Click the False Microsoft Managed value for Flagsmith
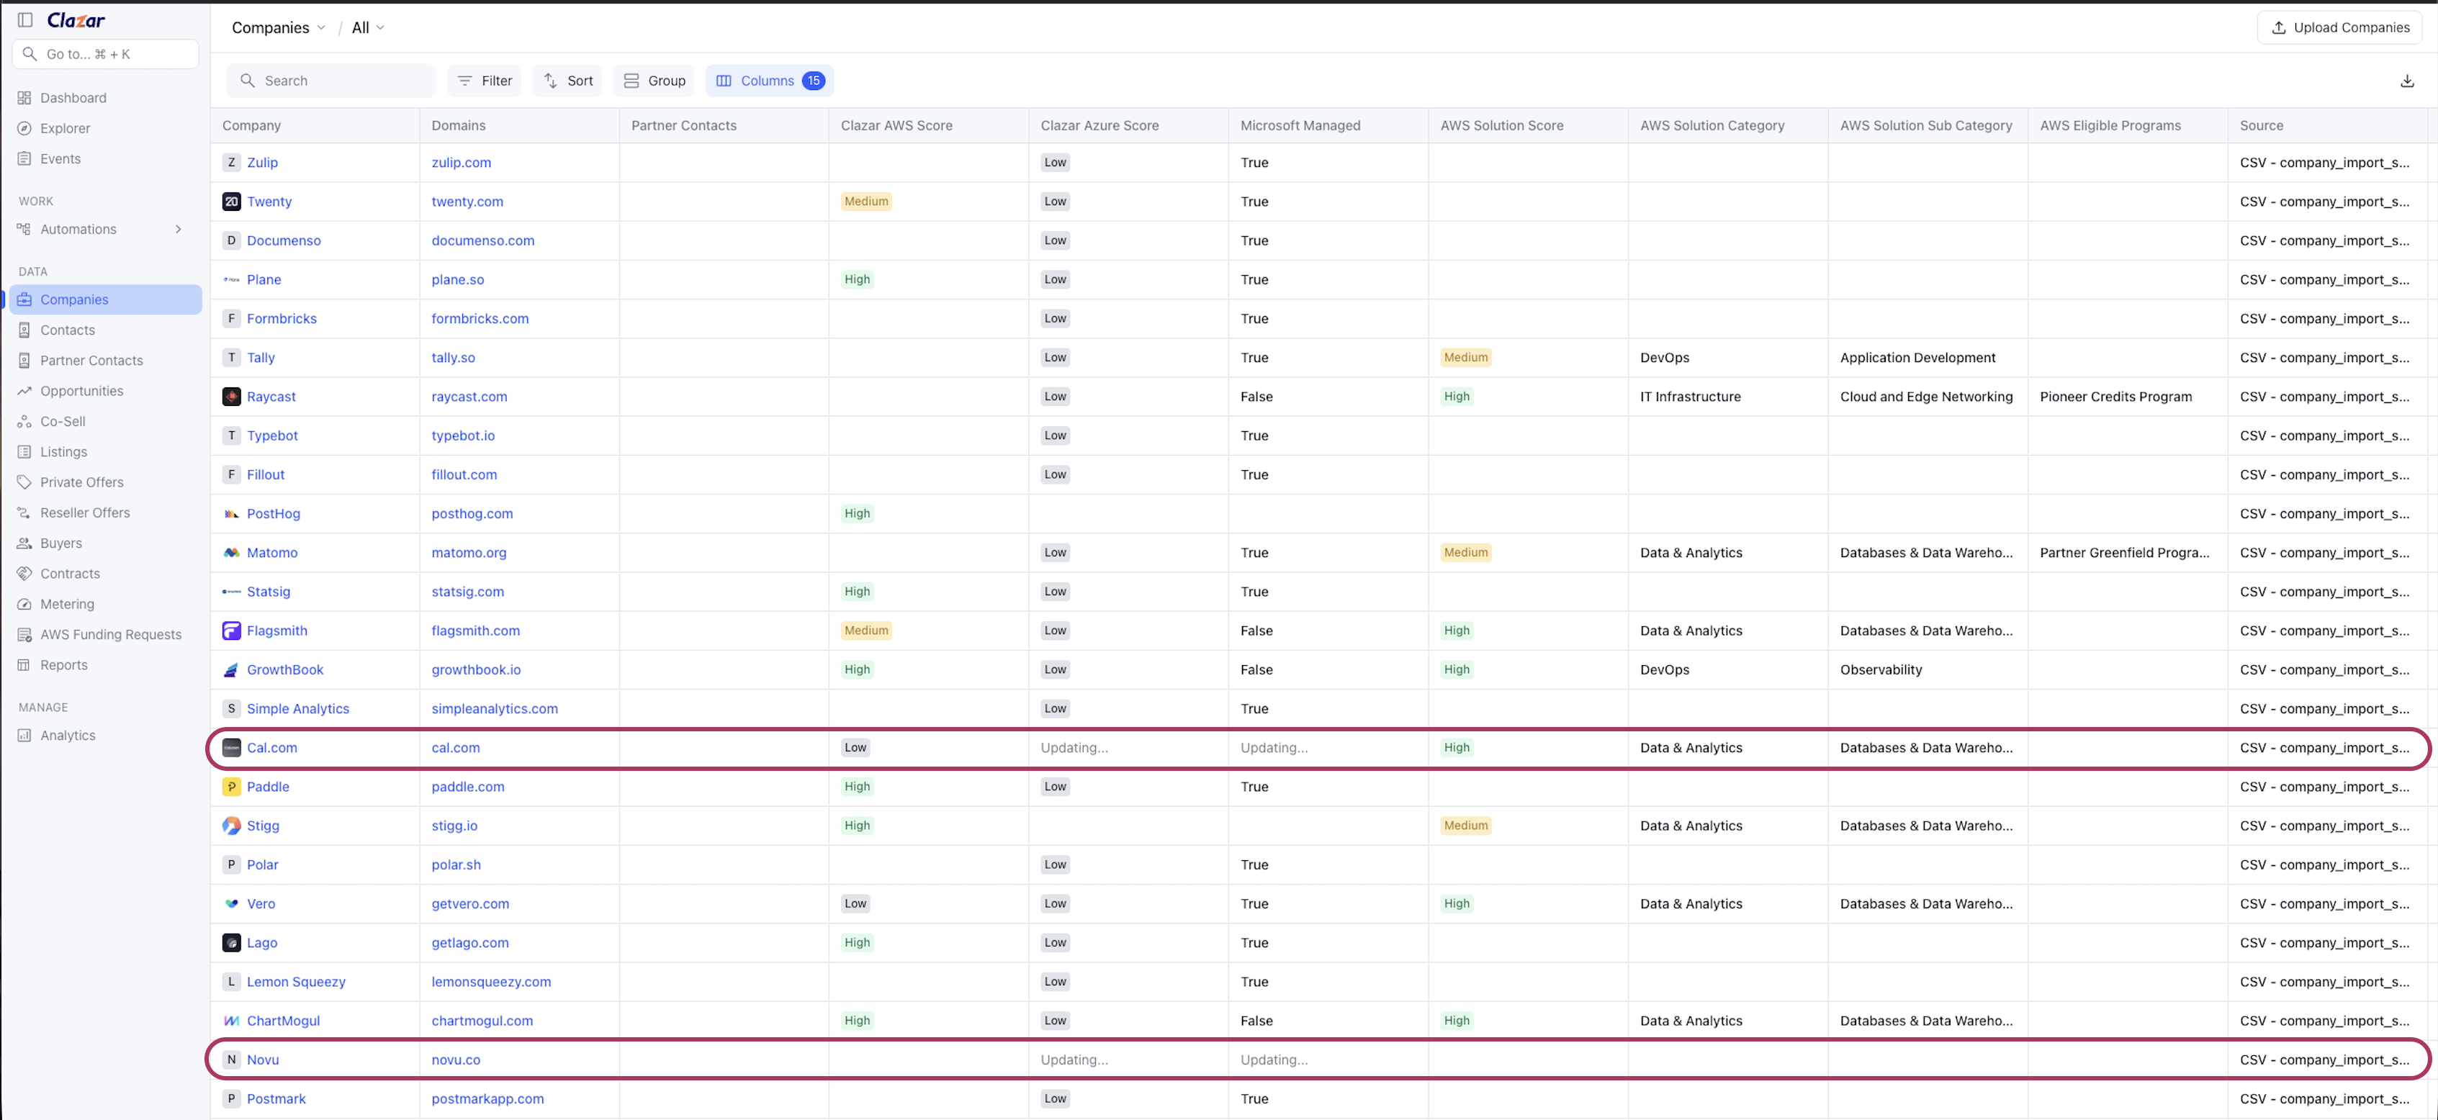 (1256, 631)
